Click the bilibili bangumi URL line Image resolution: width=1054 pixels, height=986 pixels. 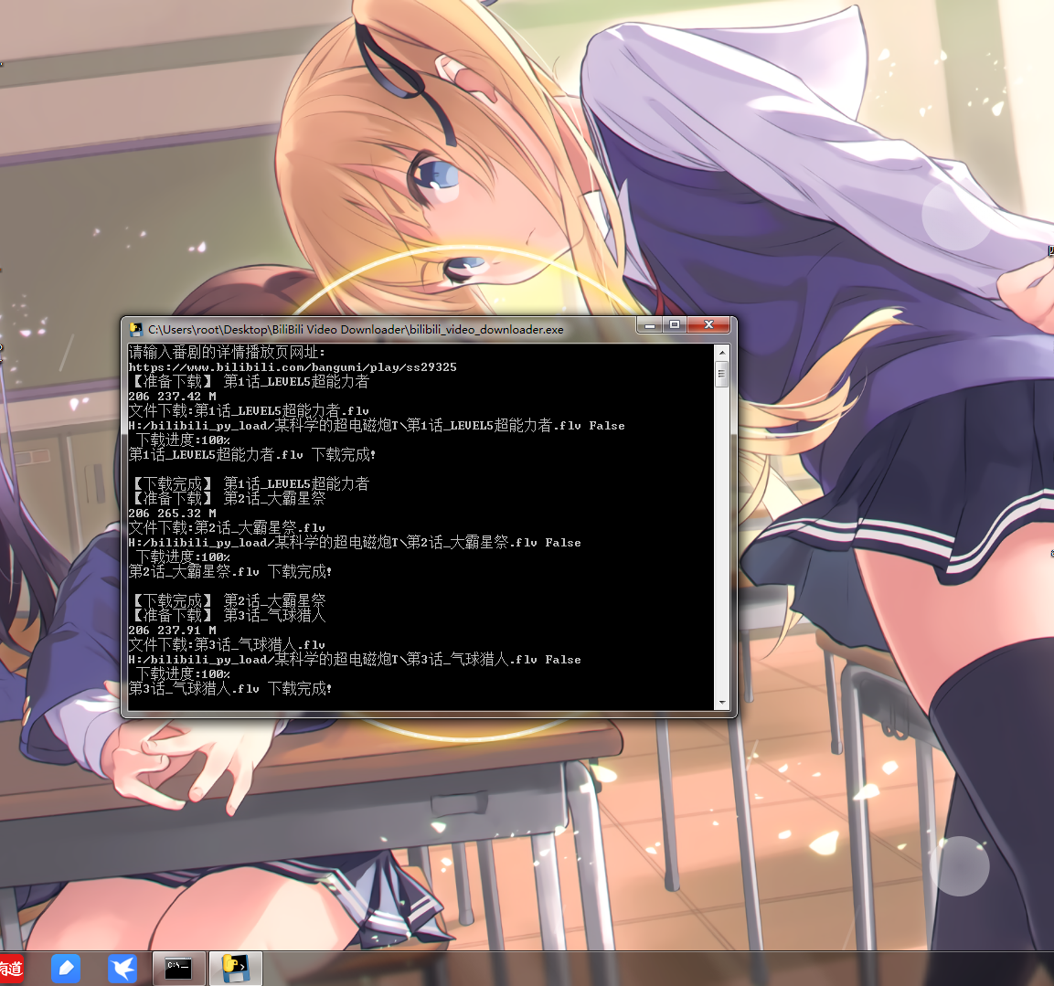tap(293, 367)
